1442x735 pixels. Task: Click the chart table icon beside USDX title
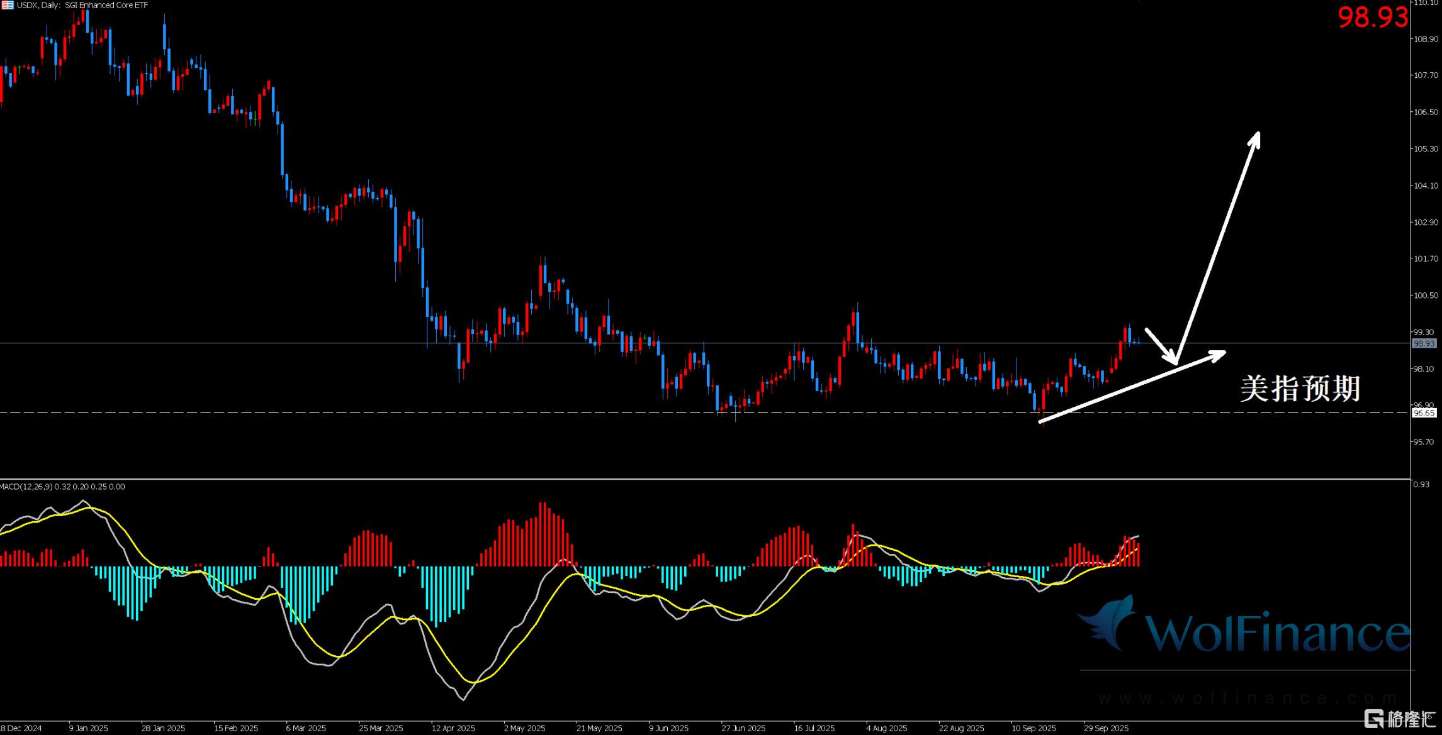click(8, 5)
